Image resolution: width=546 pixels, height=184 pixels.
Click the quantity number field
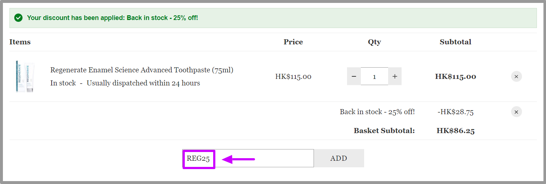374,76
